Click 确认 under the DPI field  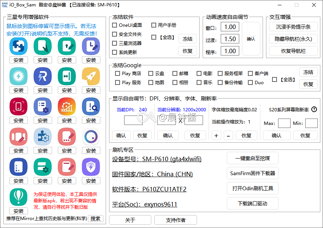pyautogui.click(x=121, y=136)
